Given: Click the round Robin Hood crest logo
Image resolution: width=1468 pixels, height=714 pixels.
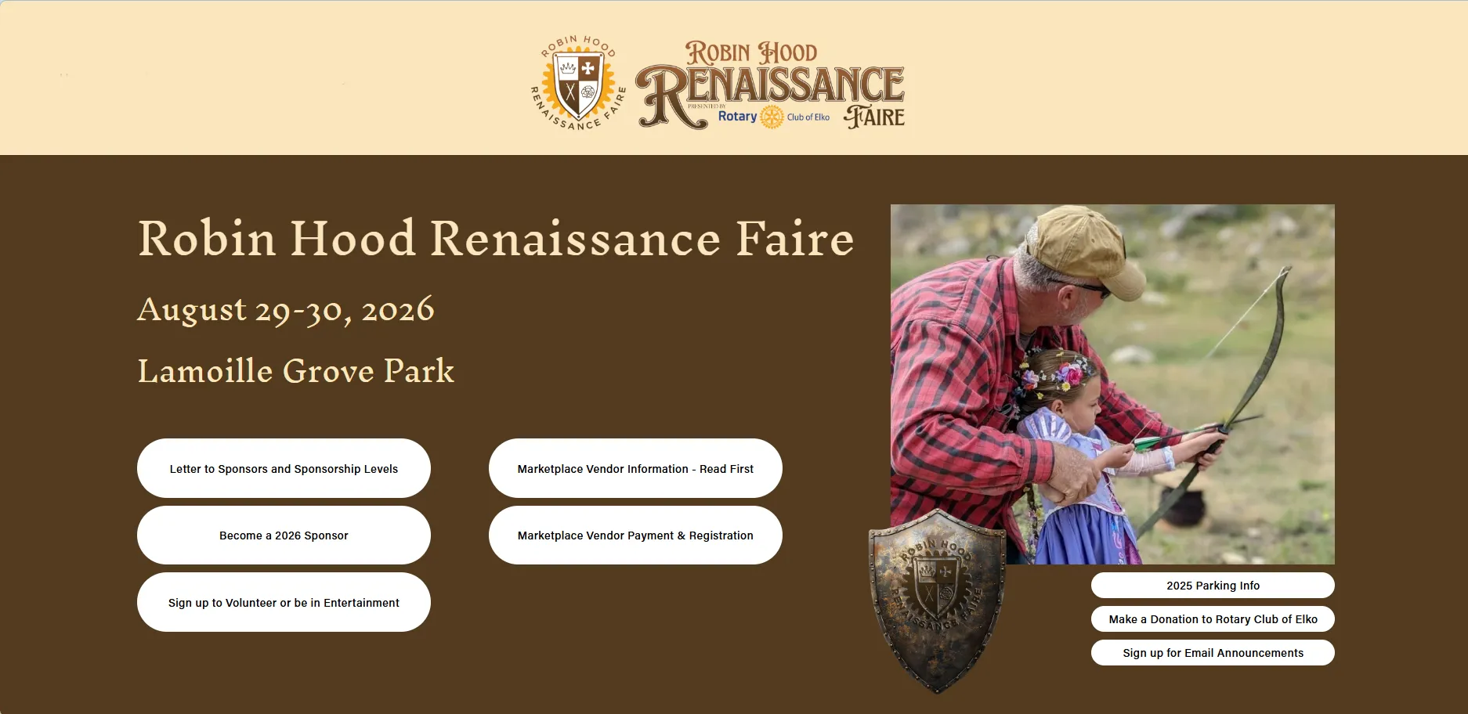Looking at the screenshot, I should click(x=578, y=83).
